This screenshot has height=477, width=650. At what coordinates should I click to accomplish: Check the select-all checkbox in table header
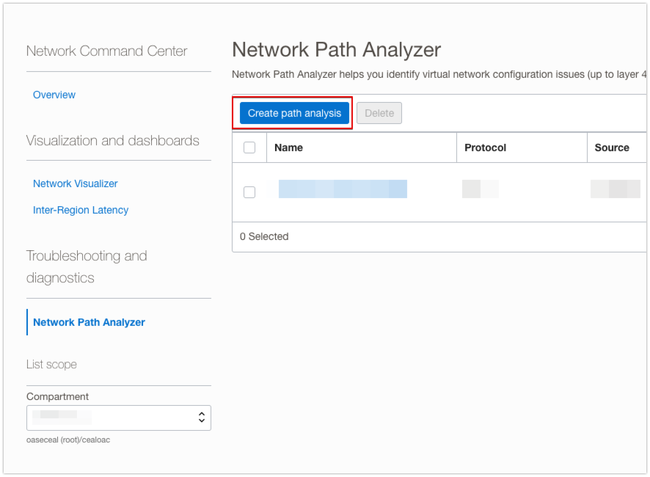(249, 147)
